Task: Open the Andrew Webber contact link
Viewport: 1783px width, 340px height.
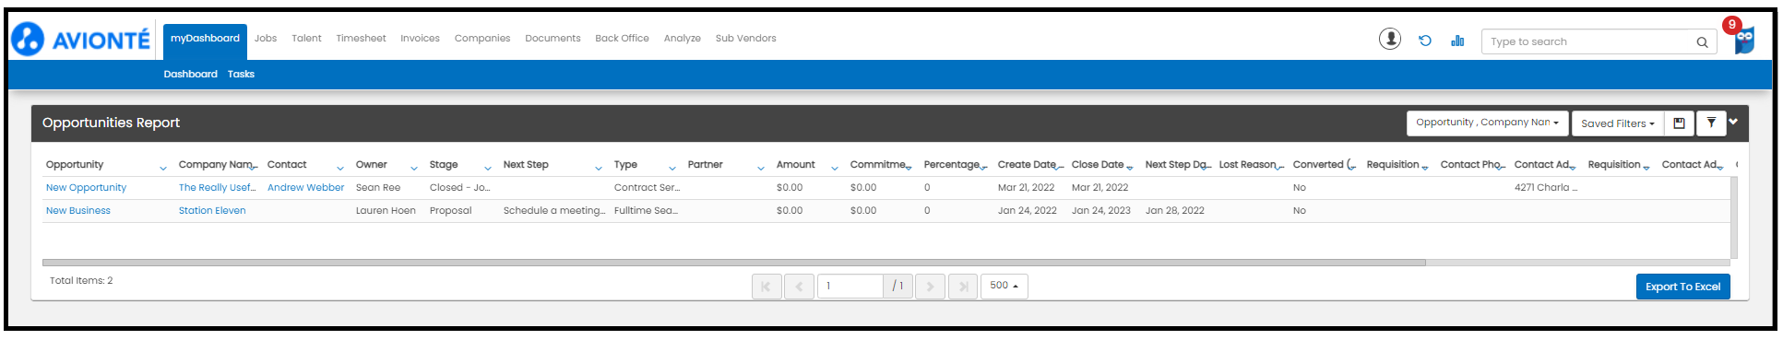Action: (x=305, y=188)
